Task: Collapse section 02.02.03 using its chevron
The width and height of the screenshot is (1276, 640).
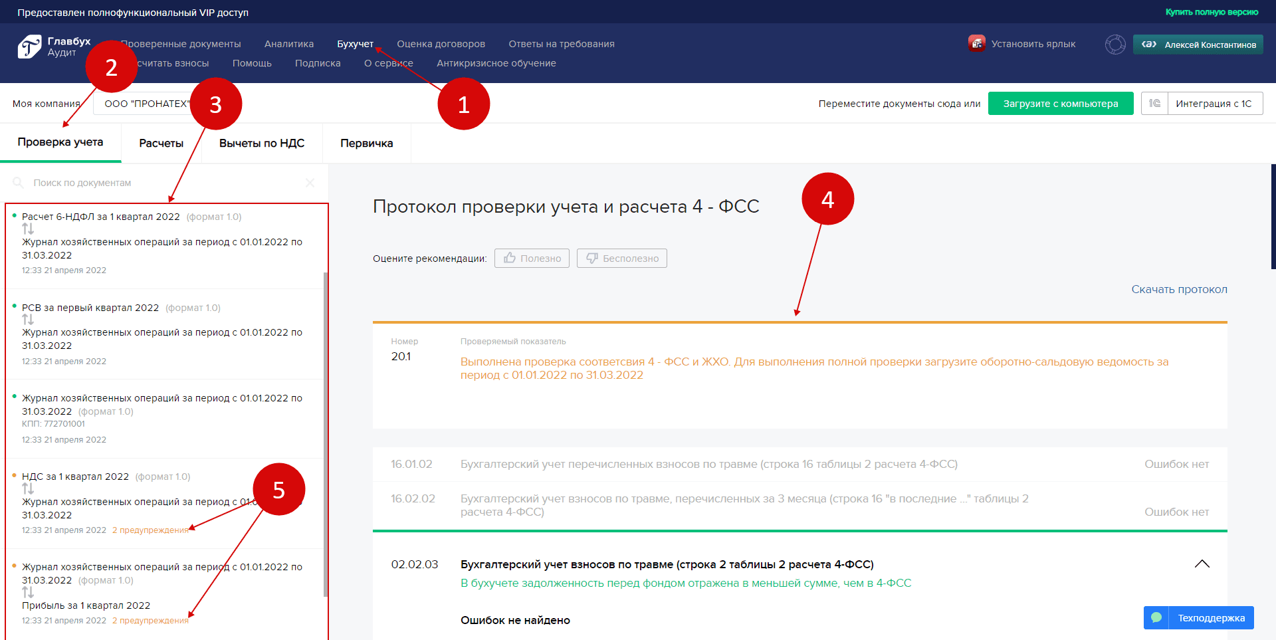Action: [1202, 564]
